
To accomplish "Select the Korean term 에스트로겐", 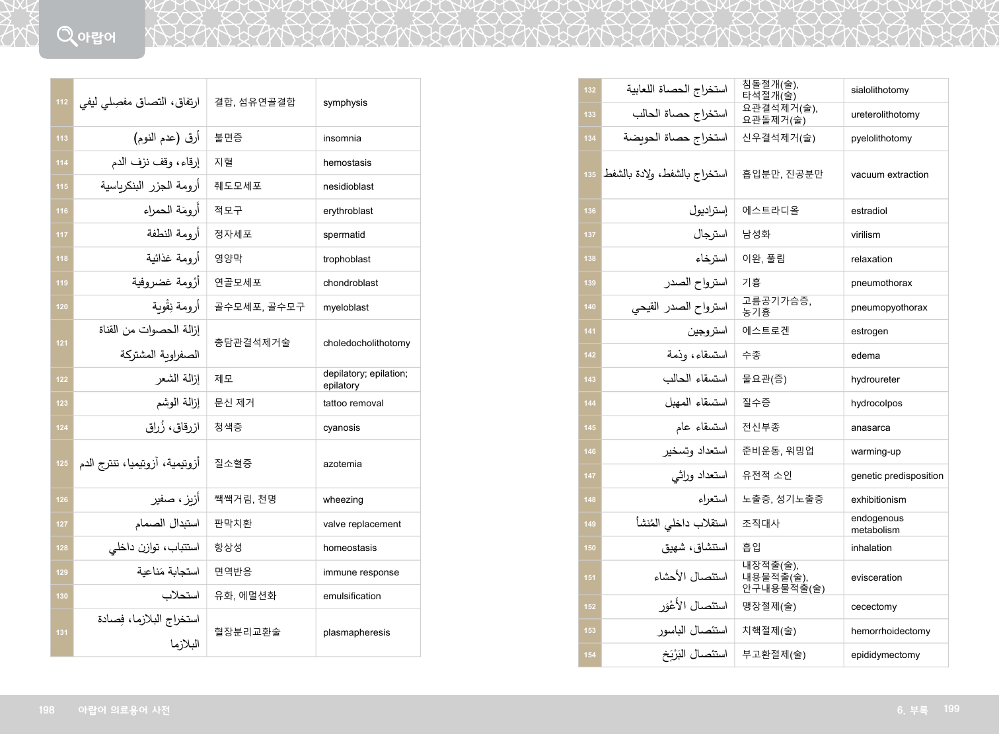I will (x=765, y=330).
